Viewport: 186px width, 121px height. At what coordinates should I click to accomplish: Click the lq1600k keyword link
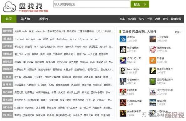[69, 47]
